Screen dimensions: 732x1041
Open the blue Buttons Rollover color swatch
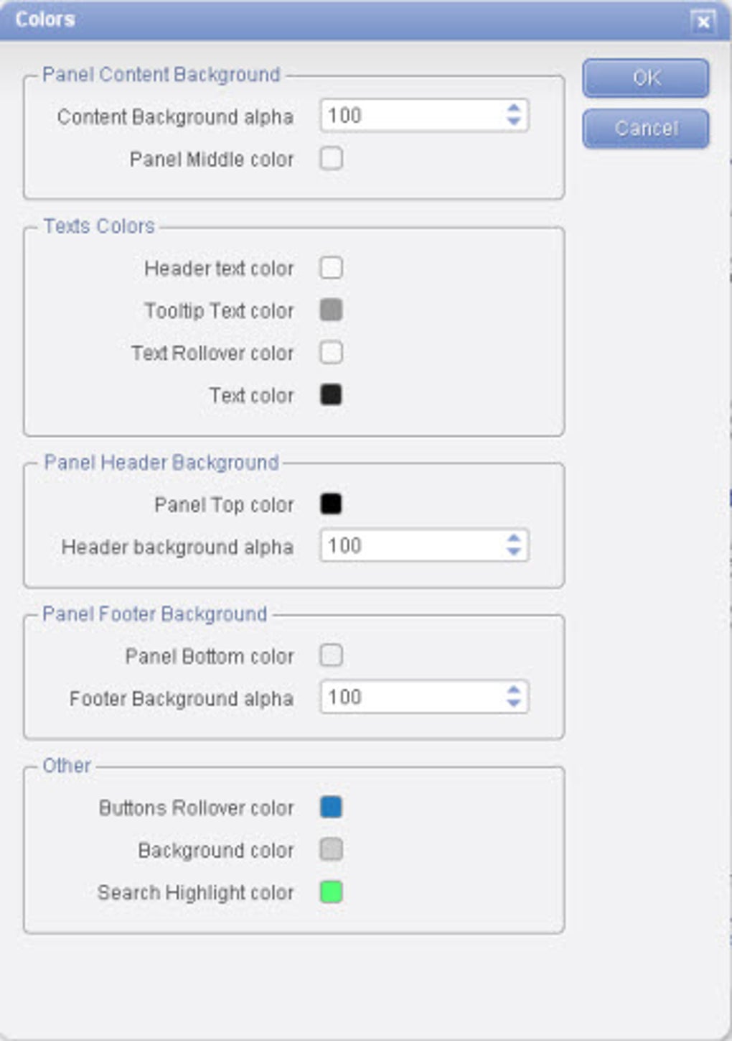tap(331, 808)
